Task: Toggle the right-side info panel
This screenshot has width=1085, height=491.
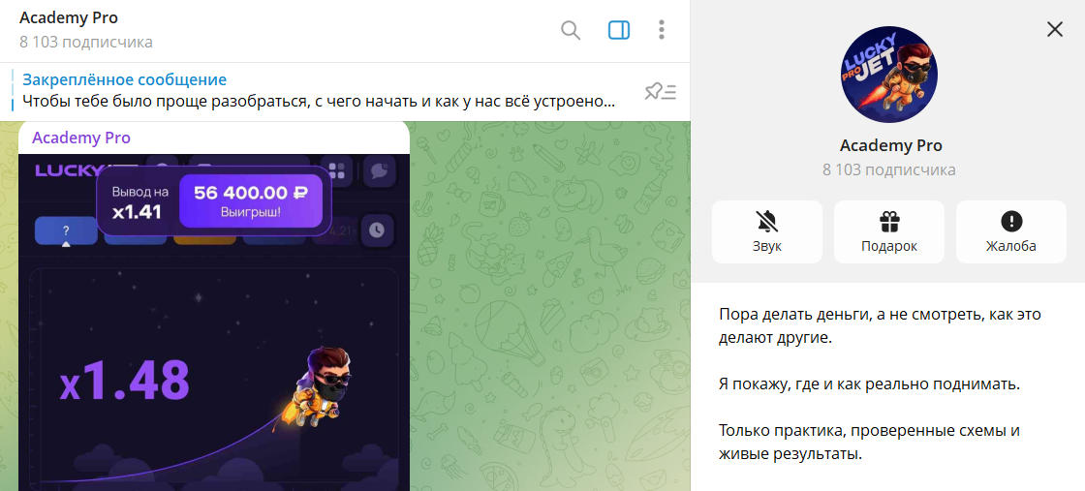Action: point(619,30)
